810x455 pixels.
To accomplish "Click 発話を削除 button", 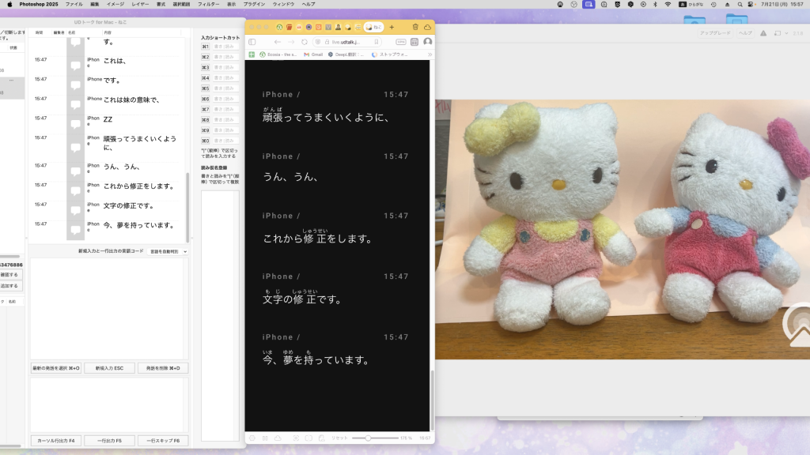I will 163,368.
